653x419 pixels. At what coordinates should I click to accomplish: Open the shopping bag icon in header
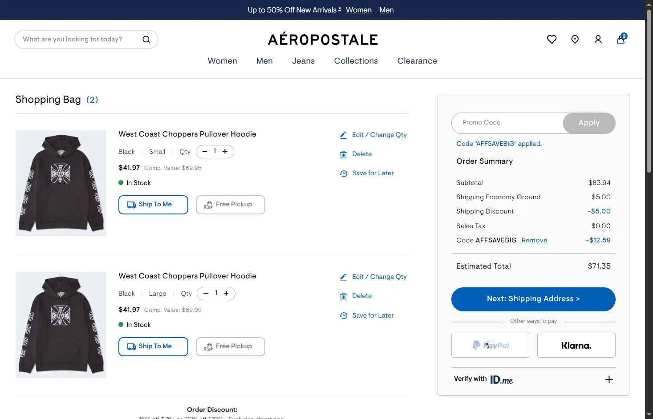pyautogui.click(x=621, y=39)
